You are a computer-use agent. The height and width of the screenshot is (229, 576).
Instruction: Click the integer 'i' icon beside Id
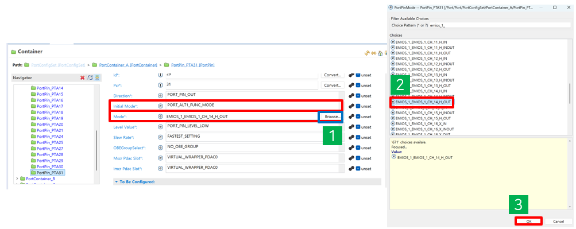pos(160,75)
